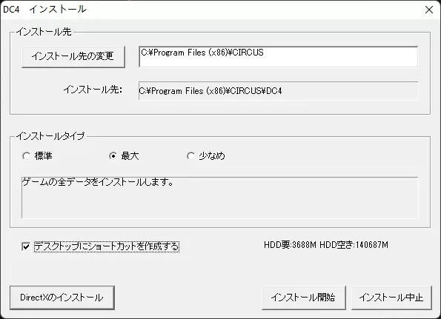Cancel setup with インストール中止 button

pos(391,298)
